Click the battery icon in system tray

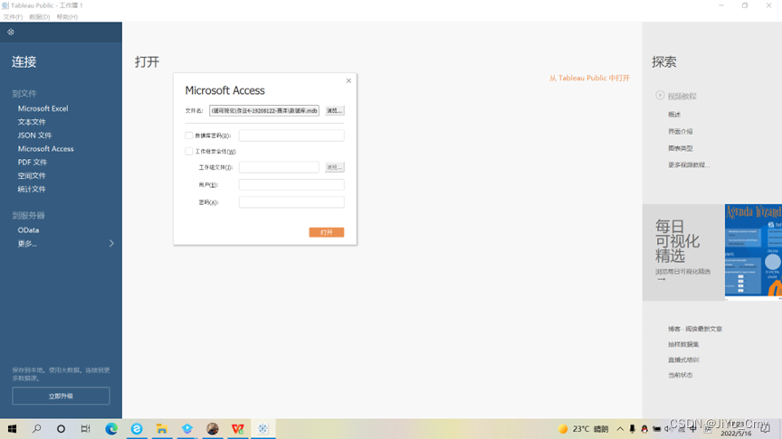click(657, 429)
